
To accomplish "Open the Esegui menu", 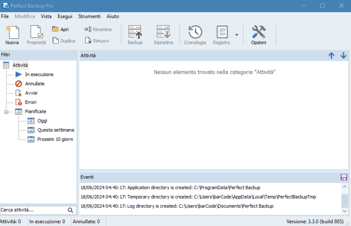I will (65, 16).
